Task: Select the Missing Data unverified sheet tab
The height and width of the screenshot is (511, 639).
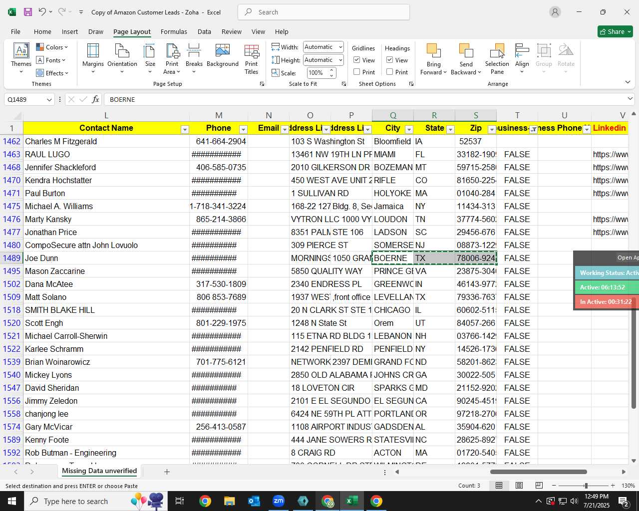Action: (x=99, y=471)
